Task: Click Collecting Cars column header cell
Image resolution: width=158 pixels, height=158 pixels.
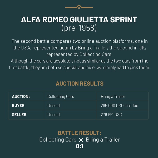Action: pos(70,96)
